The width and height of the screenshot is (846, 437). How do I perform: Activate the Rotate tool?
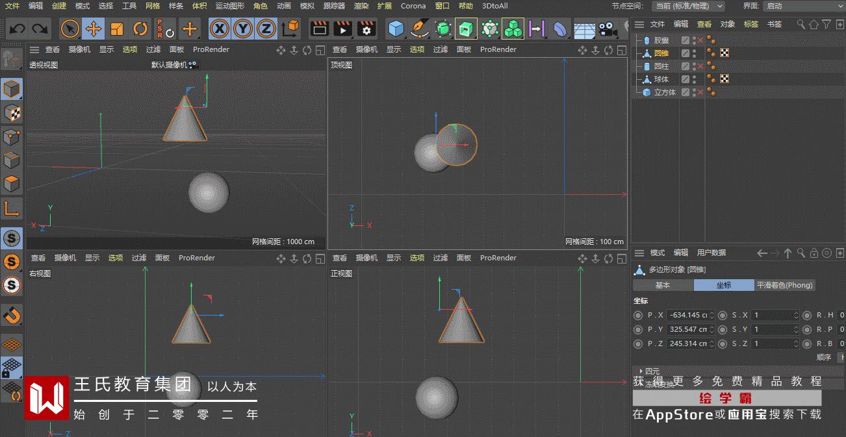140,29
